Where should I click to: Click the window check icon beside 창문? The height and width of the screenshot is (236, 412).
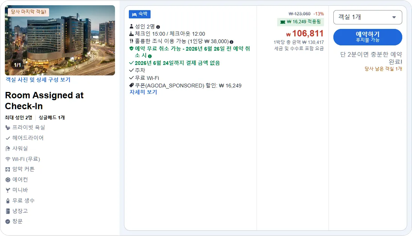pyautogui.click(x=7, y=221)
